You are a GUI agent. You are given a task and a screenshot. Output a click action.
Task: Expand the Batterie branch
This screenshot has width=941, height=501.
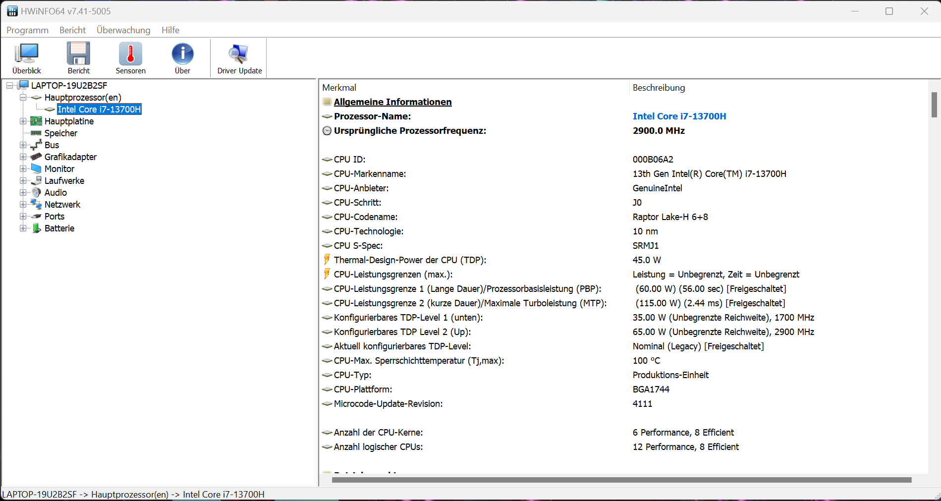coord(23,228)
